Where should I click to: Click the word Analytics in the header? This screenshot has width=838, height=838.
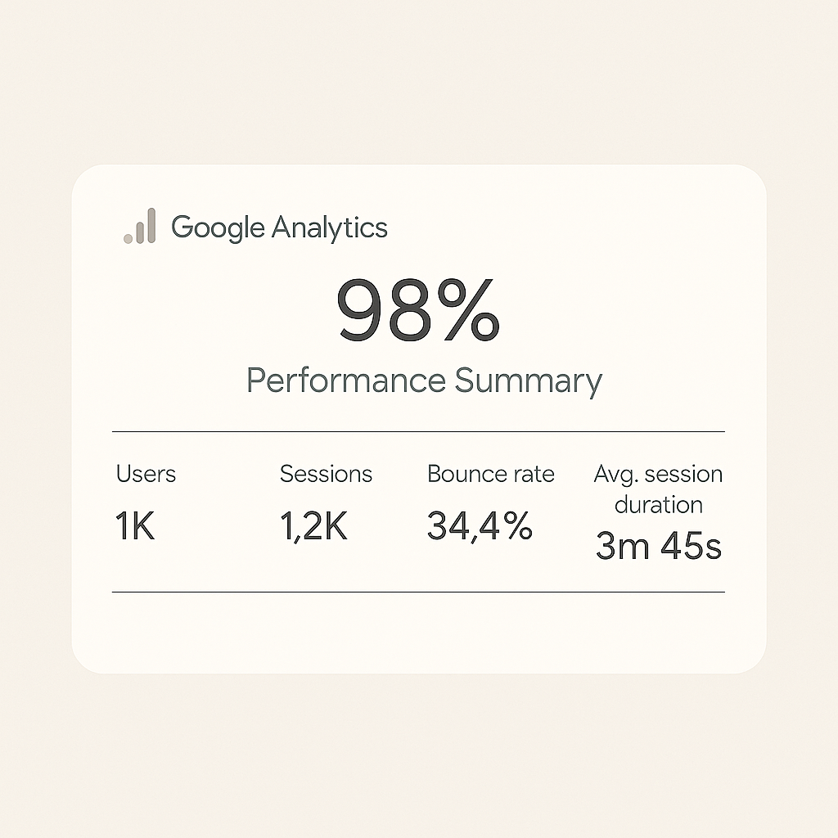tap(330, 228)
